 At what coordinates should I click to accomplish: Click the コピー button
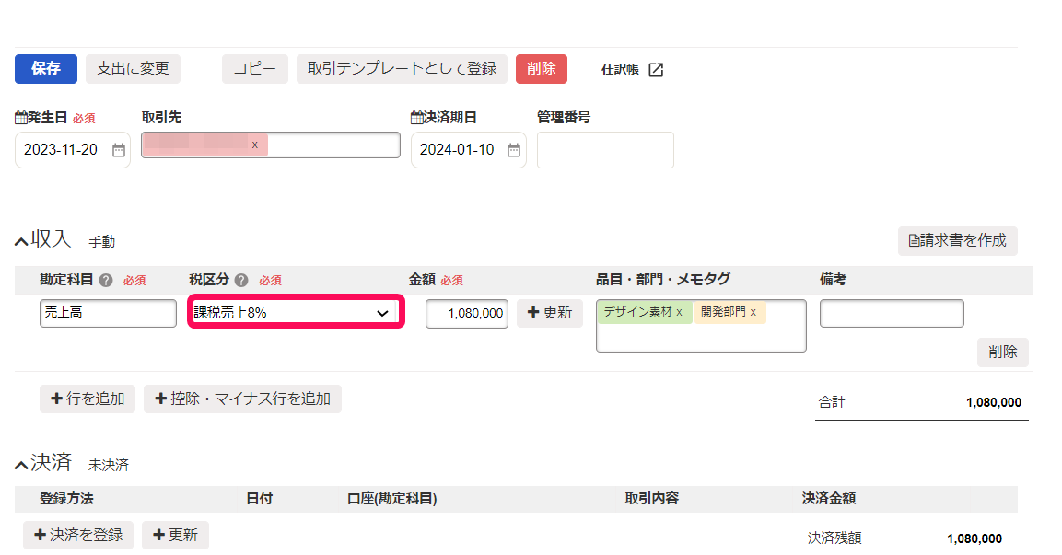click(x=254, y=68)
